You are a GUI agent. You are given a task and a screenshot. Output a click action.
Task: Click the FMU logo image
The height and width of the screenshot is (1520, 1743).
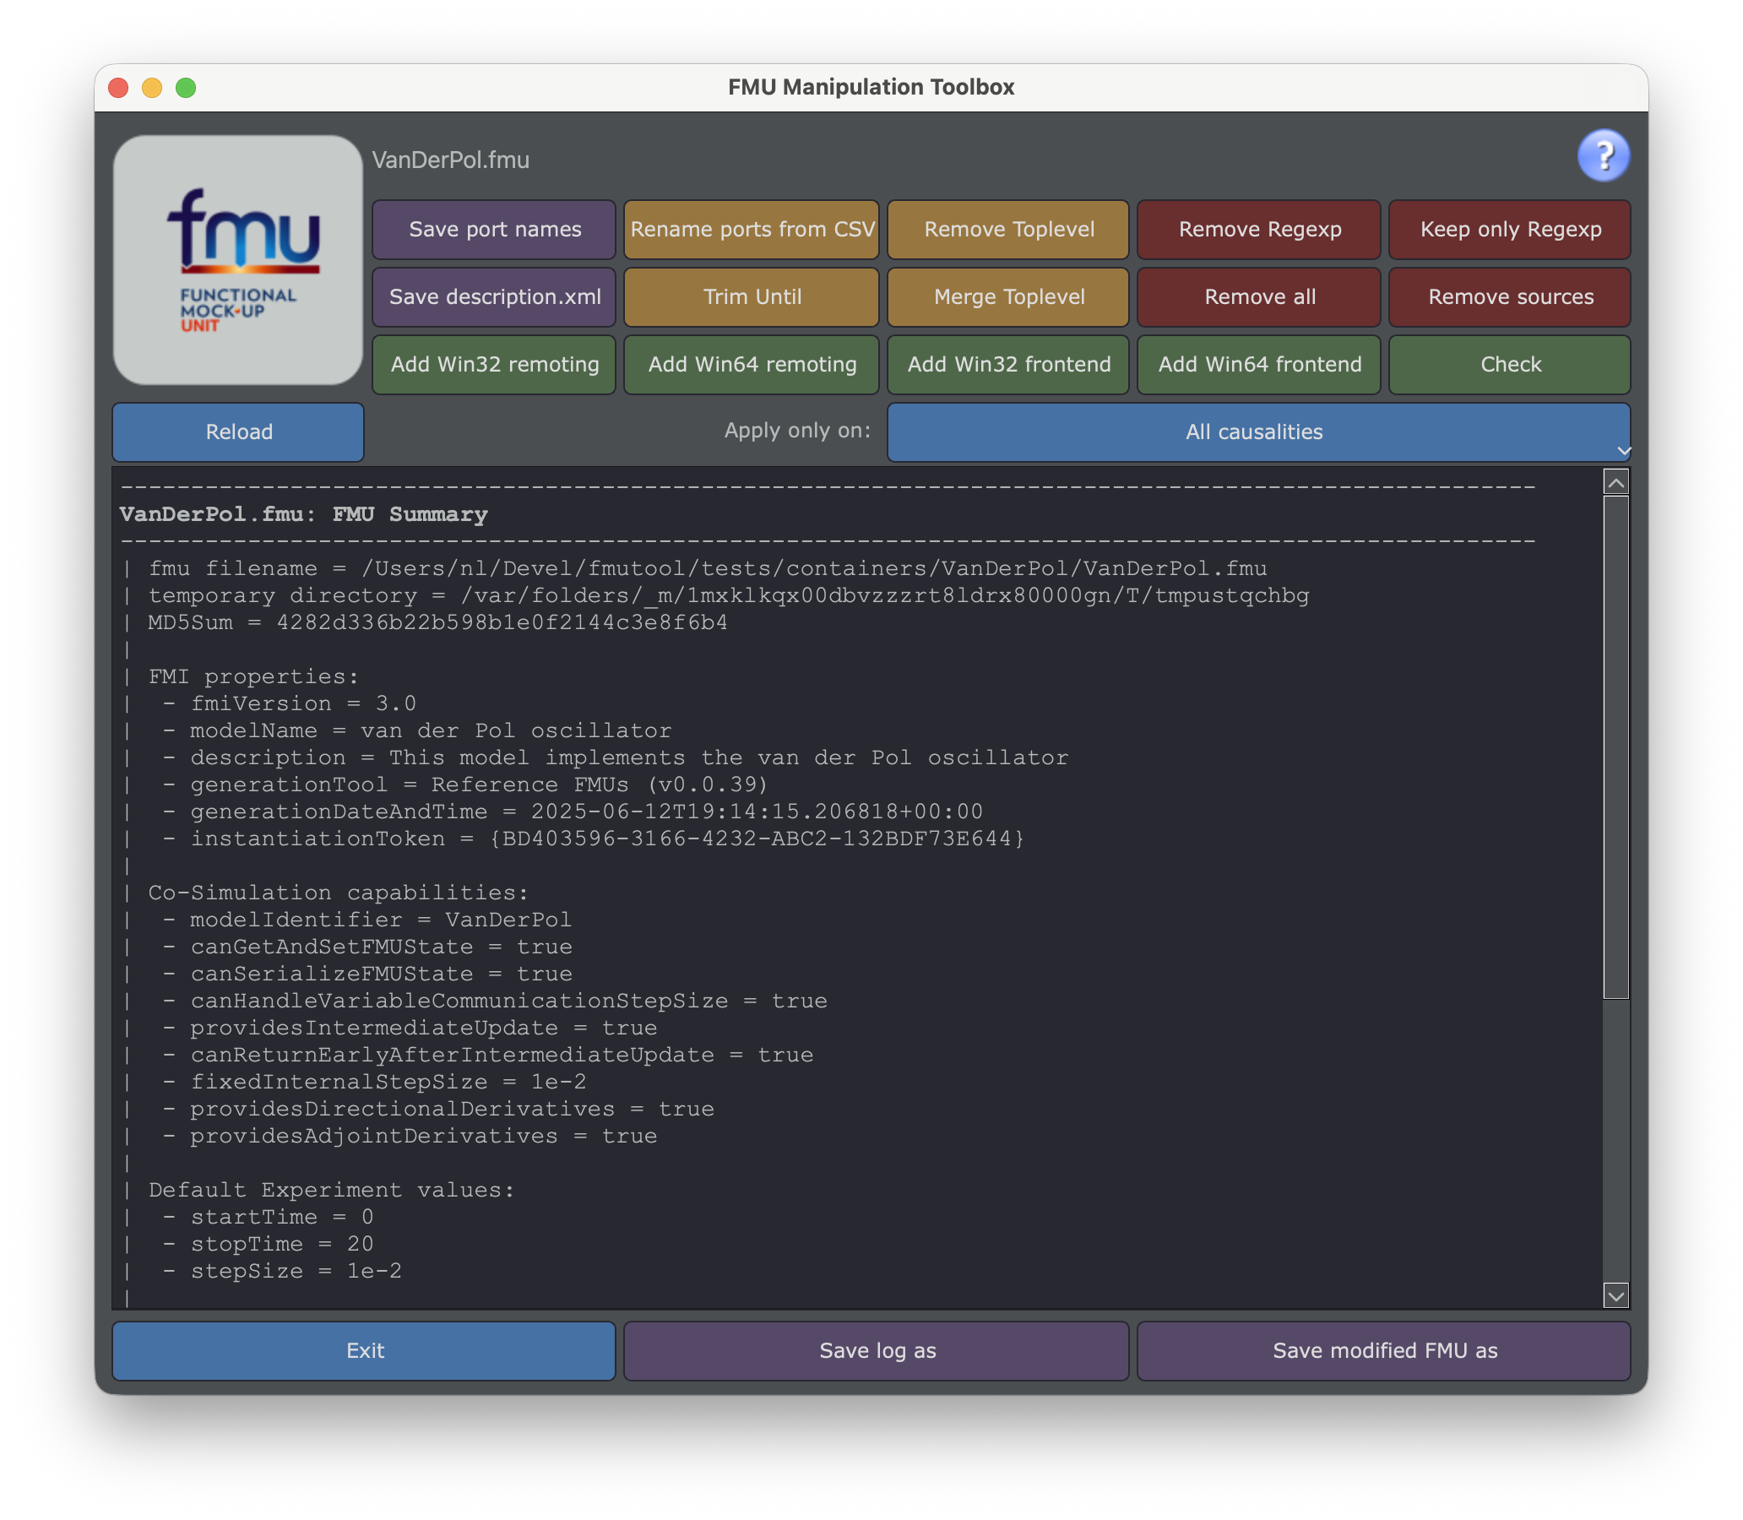pyautogui.click(x=238, y=259)
